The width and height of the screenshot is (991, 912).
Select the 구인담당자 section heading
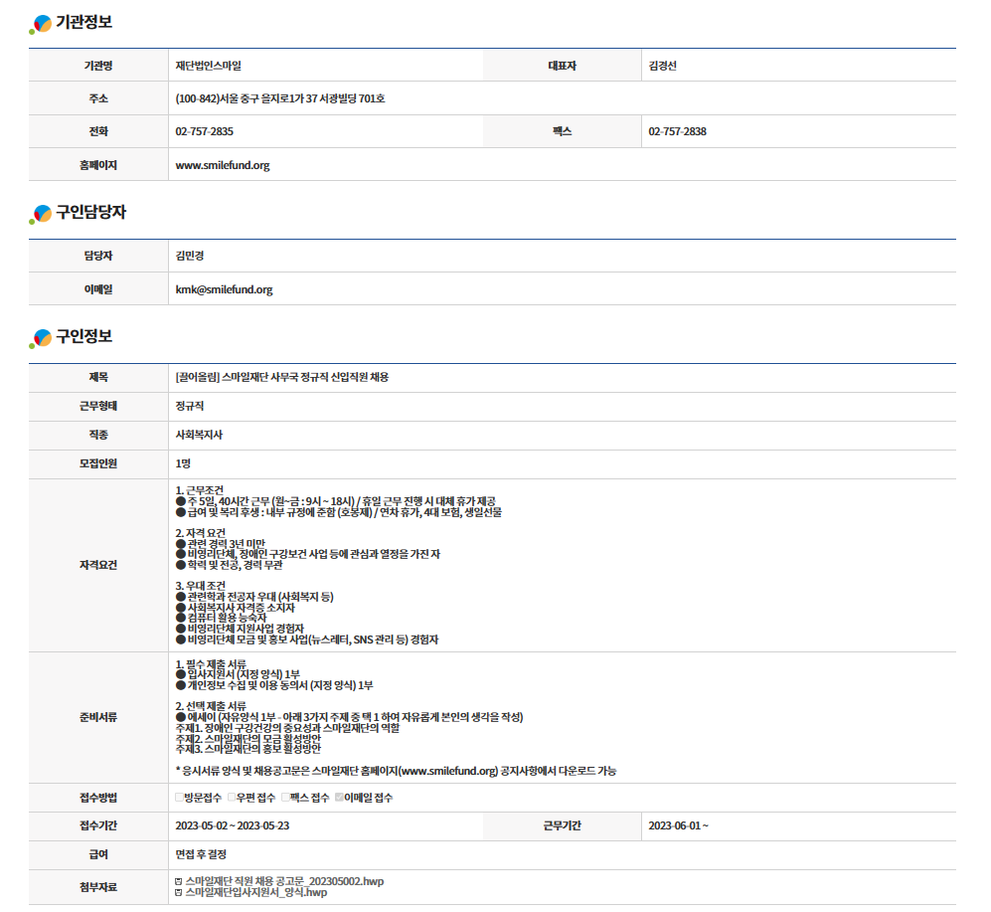[x=91, y=212]
